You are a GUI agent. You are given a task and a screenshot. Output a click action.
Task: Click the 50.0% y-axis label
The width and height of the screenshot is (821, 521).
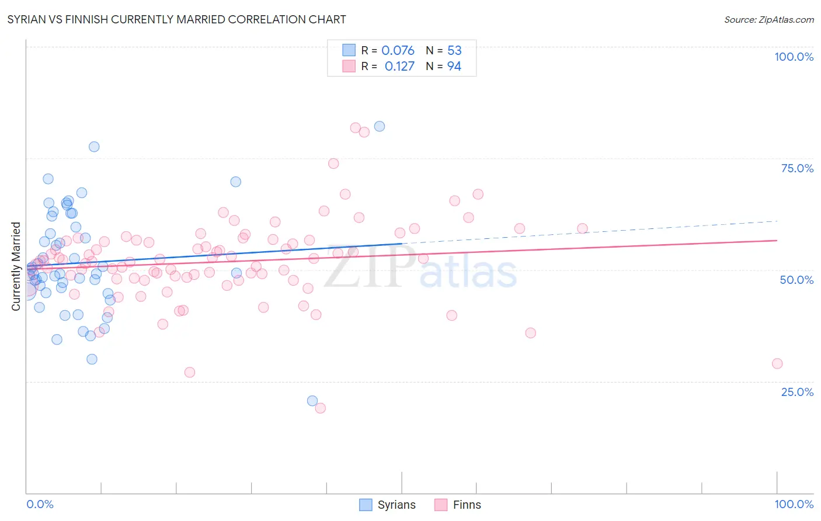click(796, 280)
